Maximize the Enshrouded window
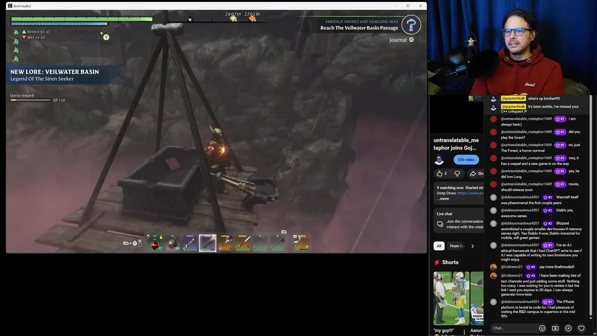Viewport: 597px width, 336px height. pos(408,6)
